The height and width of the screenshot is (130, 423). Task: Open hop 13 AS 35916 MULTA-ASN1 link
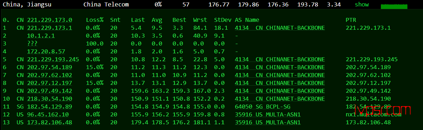pyautogui.click(x=267, y=123)
